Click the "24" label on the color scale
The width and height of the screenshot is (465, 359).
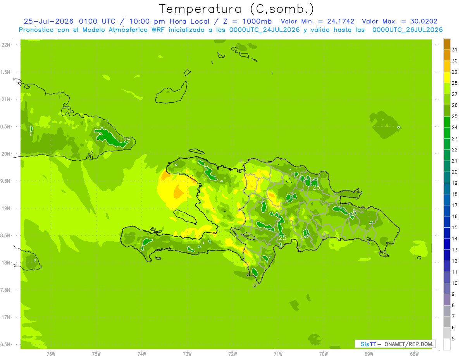point(455,127)
